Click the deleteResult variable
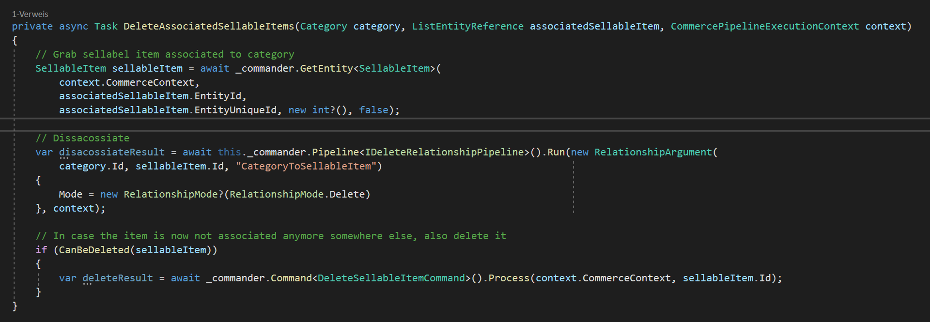 [118, 278]
